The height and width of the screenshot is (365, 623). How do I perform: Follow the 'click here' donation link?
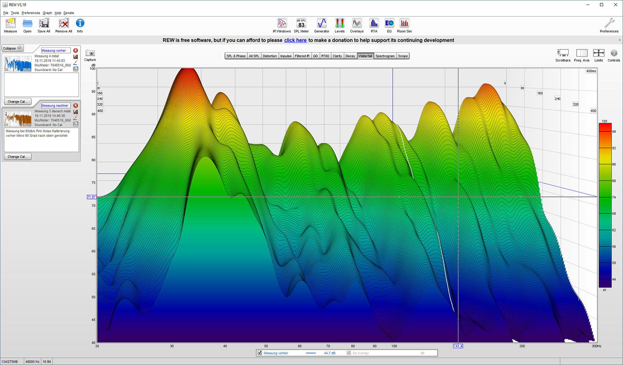point(295,40)
